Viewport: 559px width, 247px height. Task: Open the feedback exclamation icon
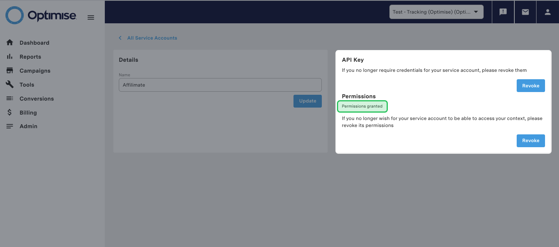pyautogui.click(x=503, y=12)
